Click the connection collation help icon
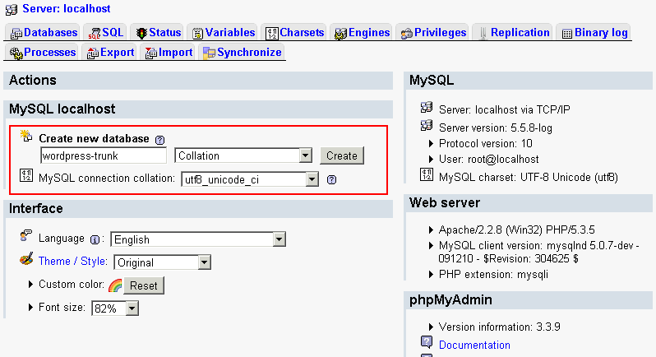This screenshot has height=357, width=656. click(x=331, y=179)
